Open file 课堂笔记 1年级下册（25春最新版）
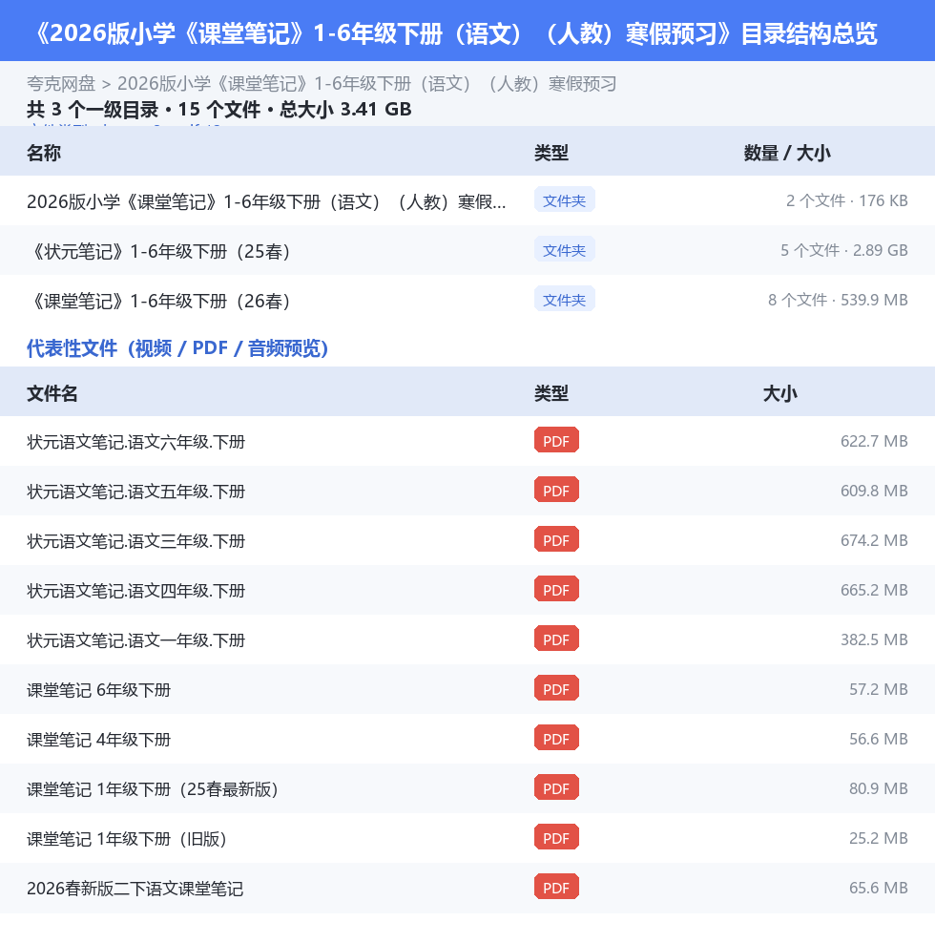The height and width of the screenshot is (943, 935). pos(152,789)
